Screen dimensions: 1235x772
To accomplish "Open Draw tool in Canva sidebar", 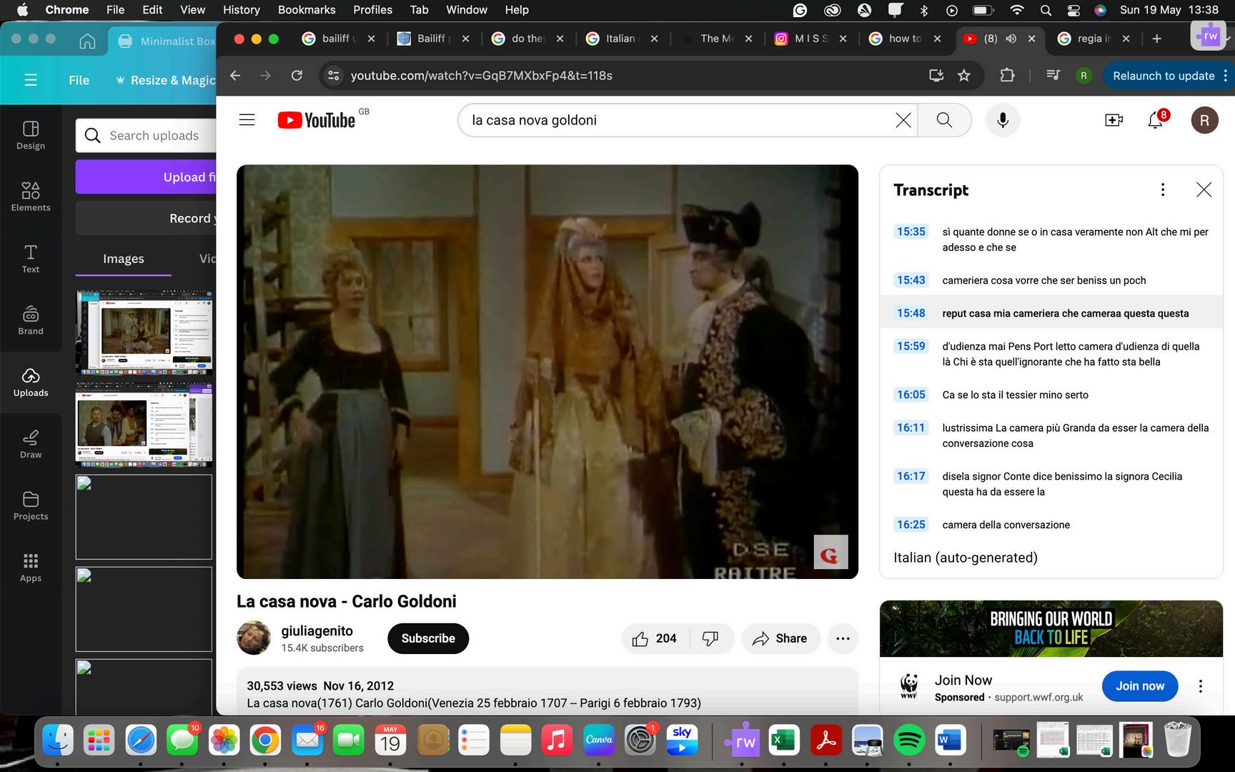I will click(31, 444).
